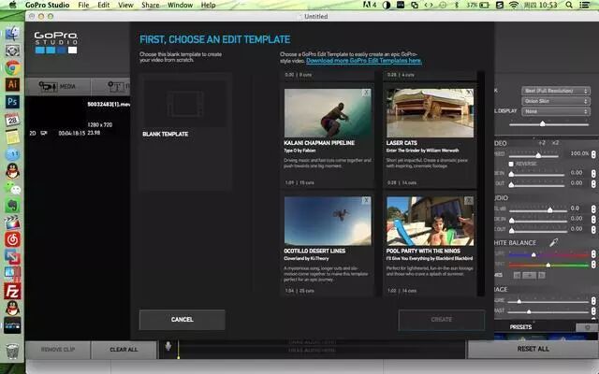599x374 pixels.
Task: Click the video speed slider
Action: [x=533, y=155]
